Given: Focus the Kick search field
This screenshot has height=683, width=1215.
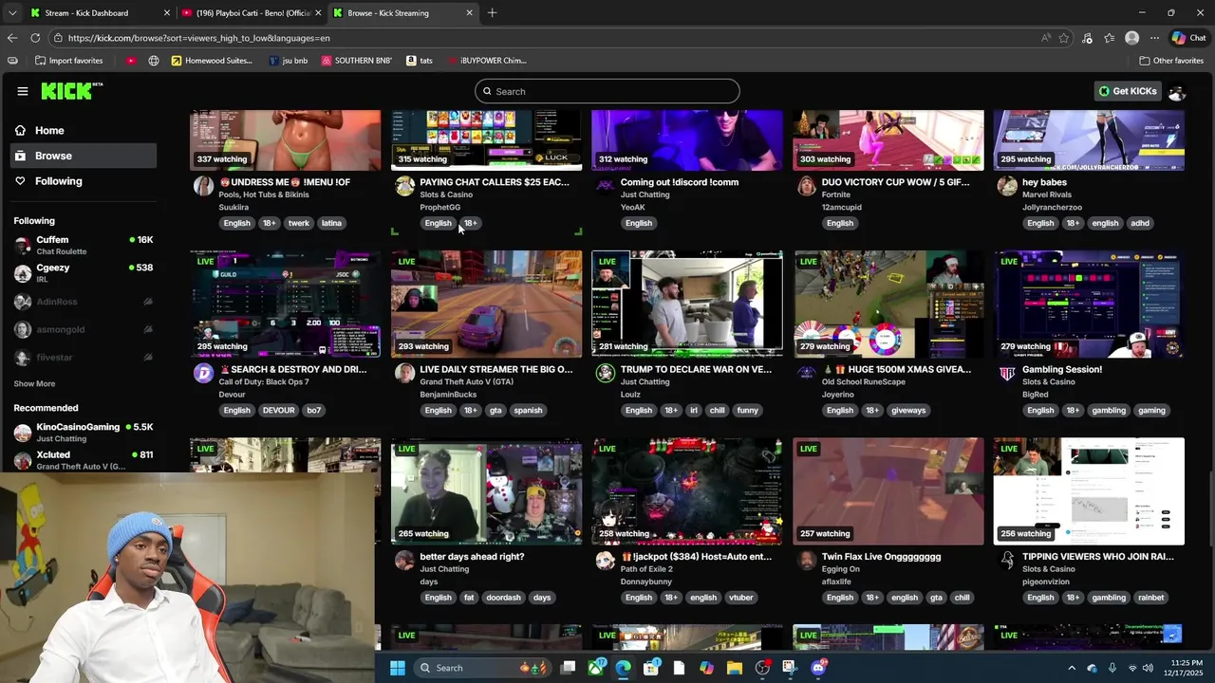Looking at the screenshot, I should [x=607, y=91].
